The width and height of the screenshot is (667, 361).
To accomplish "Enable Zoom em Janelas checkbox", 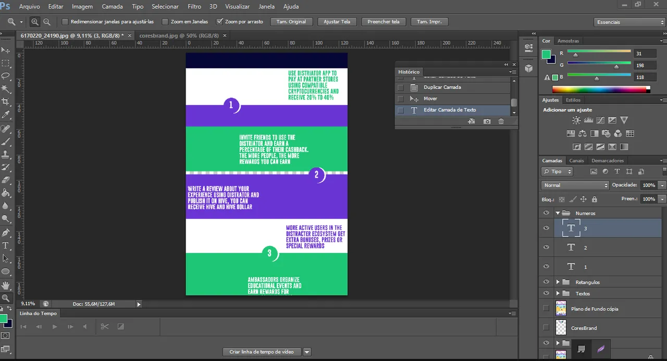I will [x=165, y=22].
